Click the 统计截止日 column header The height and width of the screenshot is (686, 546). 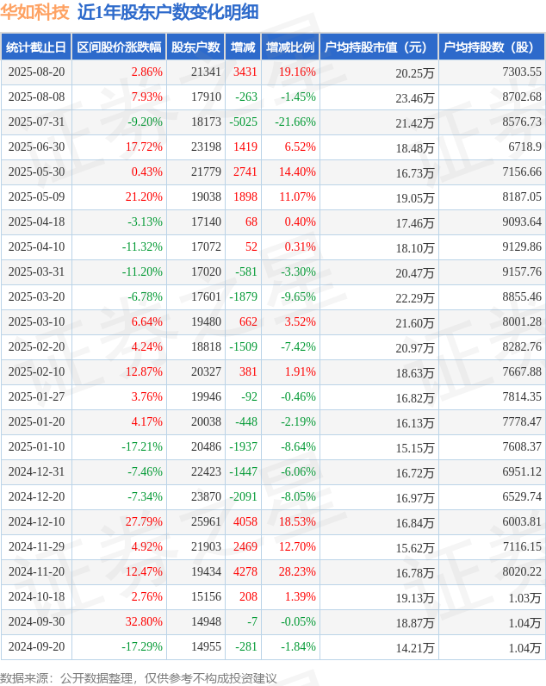click(x=36, y=47)
